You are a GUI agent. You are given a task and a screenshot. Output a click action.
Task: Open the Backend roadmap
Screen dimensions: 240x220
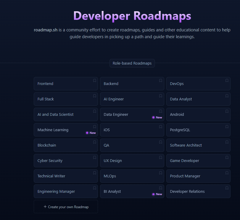(132, 83)
